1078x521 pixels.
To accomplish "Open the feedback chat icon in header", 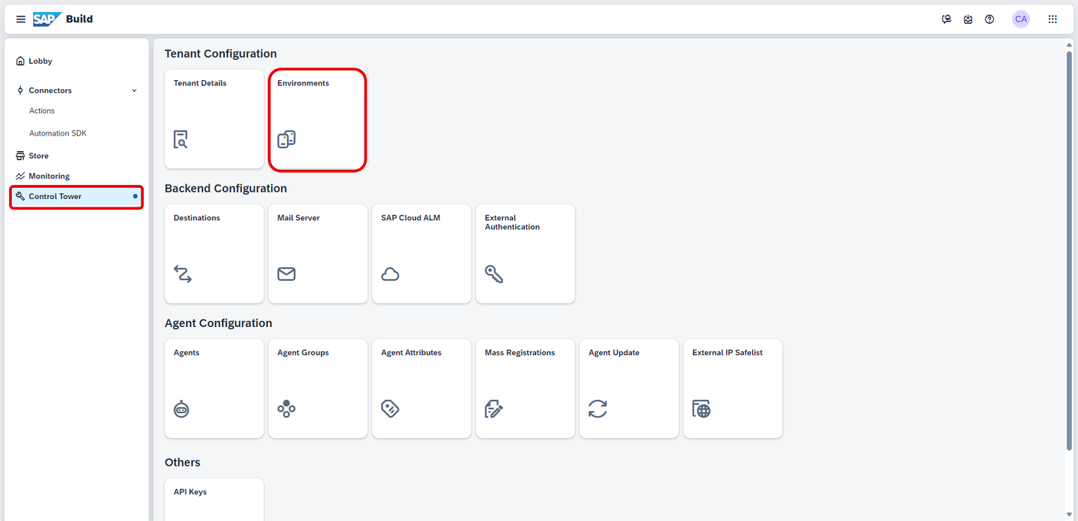I will [946, 19].
